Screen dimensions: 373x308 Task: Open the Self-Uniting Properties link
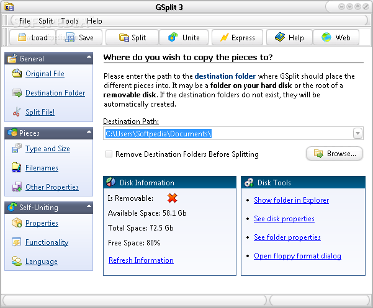42,223
